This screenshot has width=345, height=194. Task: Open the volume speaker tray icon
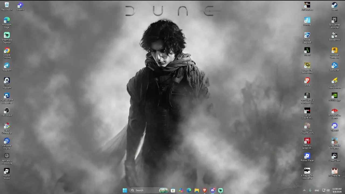point(328,190)
